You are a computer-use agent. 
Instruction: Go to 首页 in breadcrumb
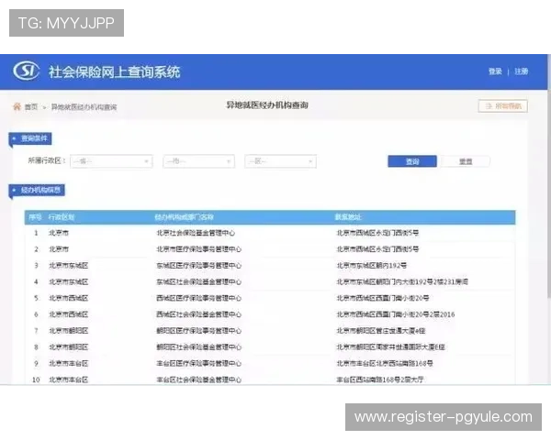coord(31,106)
